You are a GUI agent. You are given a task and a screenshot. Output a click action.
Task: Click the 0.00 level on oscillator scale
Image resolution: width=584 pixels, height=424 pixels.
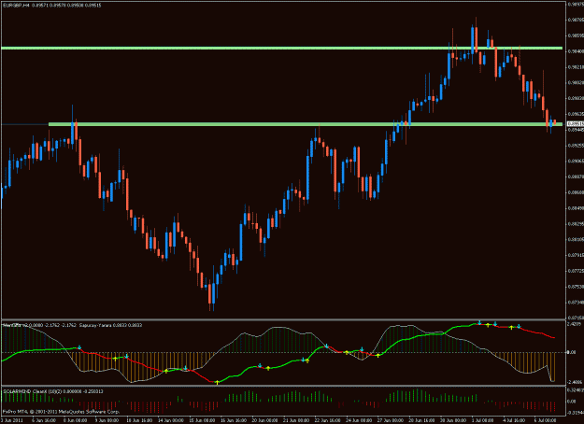[x=572, y=352]
